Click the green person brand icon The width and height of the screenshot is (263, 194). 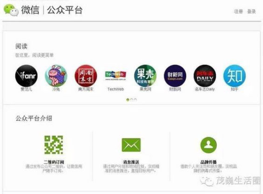[209, 145]
